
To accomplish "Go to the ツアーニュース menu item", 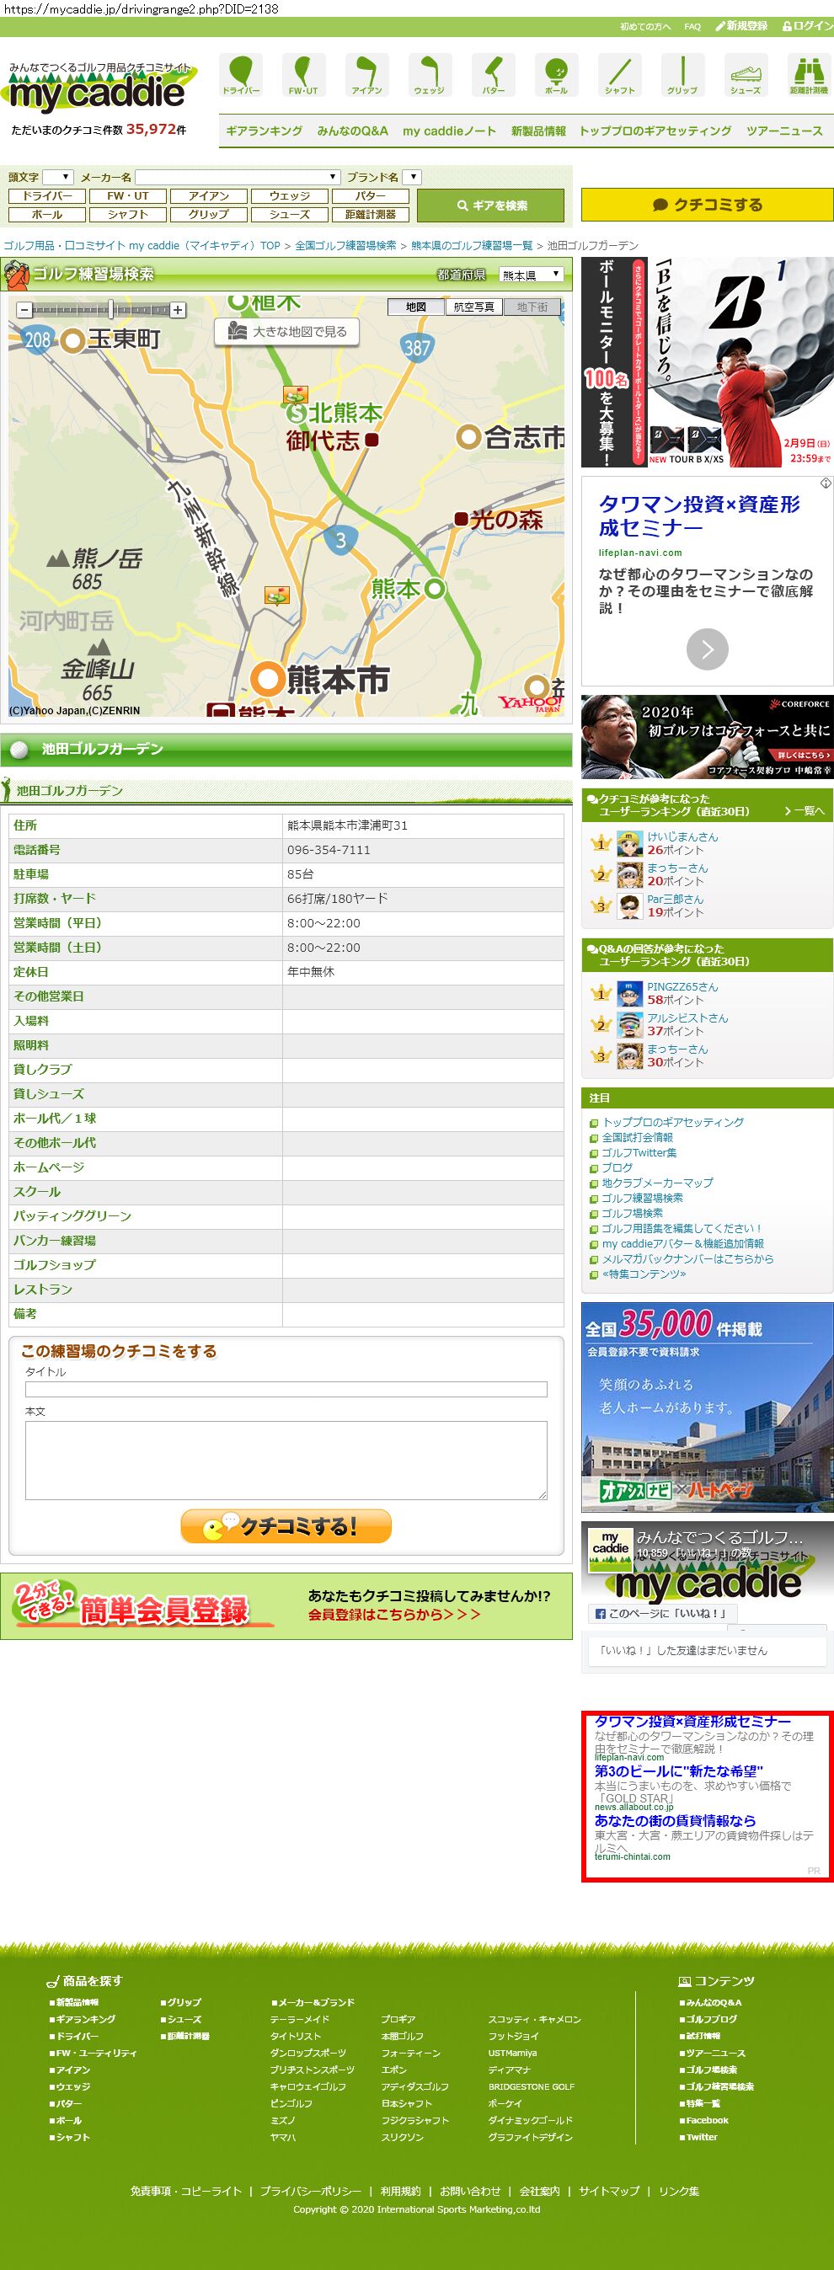I will pos(783,131).
